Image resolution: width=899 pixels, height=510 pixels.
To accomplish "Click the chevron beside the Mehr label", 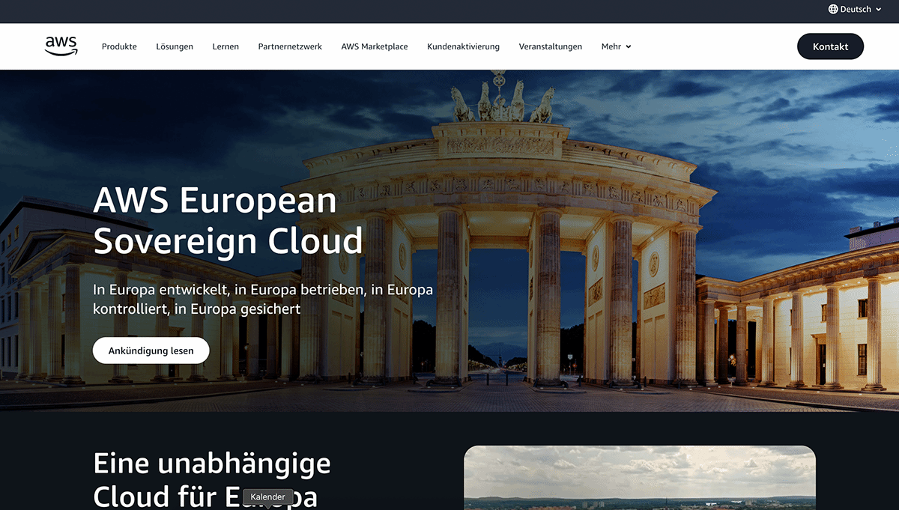I will pyautogui.click(x=629, y=46).
